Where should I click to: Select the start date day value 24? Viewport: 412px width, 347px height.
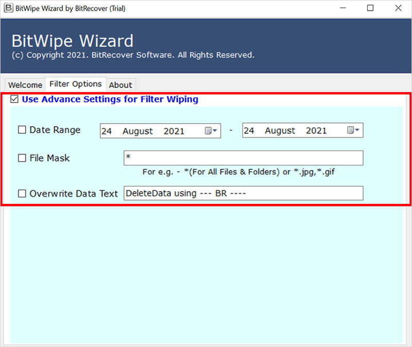pyautogui.click(x=107, y=131)
